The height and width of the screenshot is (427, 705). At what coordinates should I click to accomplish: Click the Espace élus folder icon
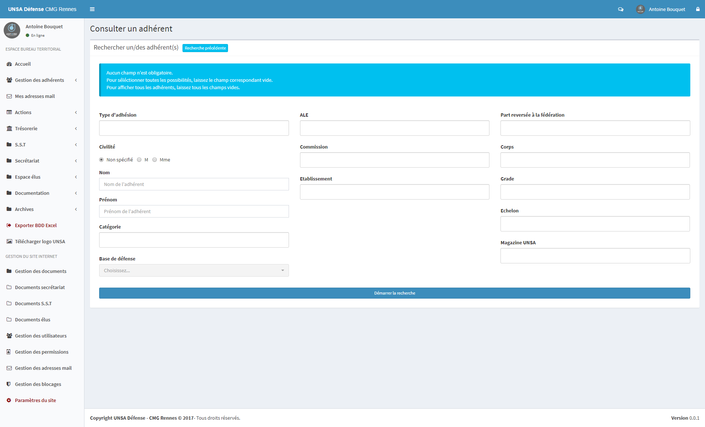point(9,177)
